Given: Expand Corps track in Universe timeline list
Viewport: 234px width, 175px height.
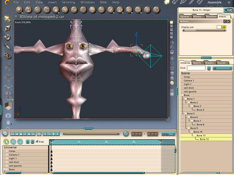Looking at the screenshot, I should click(7, 151).
